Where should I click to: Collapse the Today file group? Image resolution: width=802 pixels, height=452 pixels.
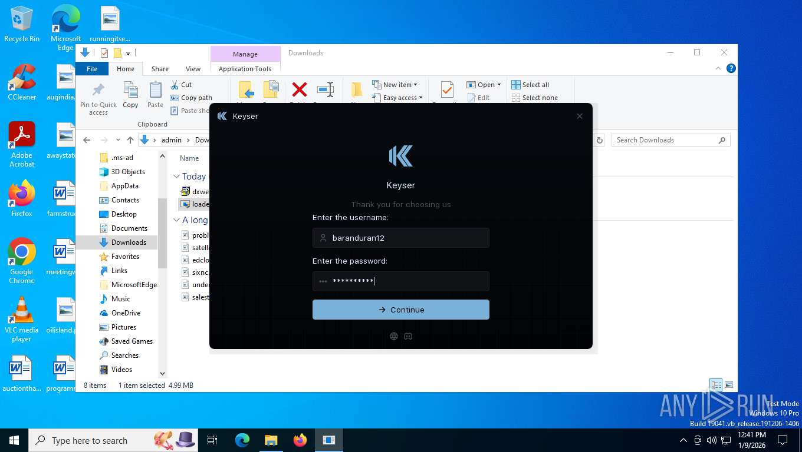coord(176,177)
